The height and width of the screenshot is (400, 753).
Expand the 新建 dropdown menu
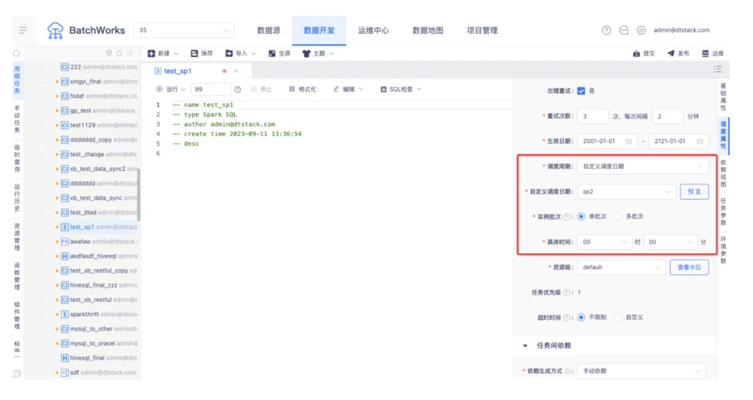163,54
